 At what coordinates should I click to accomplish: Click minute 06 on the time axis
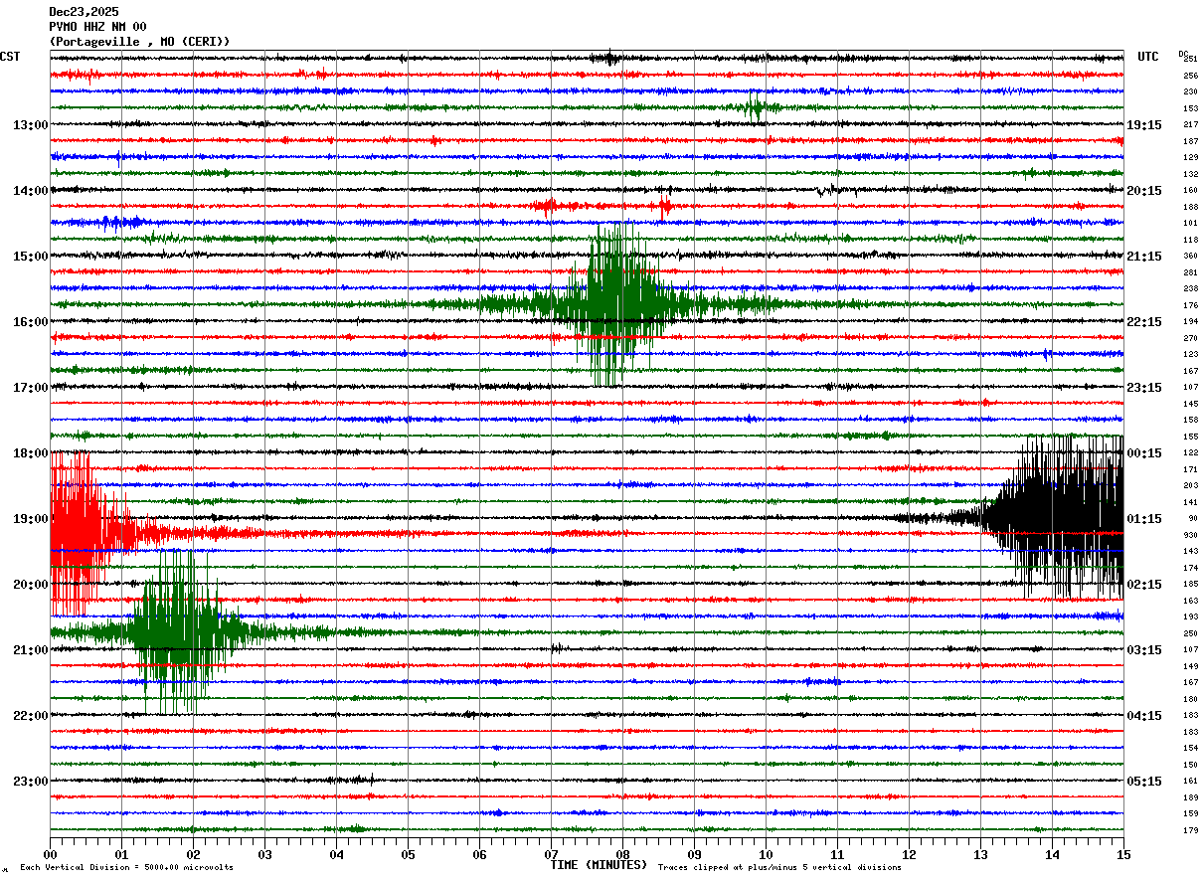pos(479,854)
